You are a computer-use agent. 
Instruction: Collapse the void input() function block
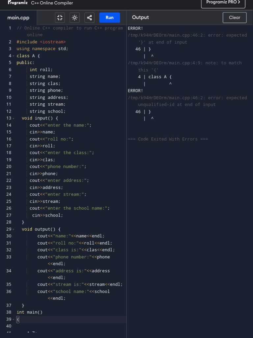[x=13, y=118]
